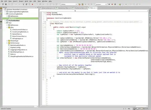Click the Solution pad horizontal scrollbar

[18, 106]
